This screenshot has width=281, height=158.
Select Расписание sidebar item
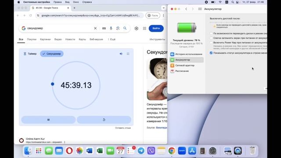186,71
